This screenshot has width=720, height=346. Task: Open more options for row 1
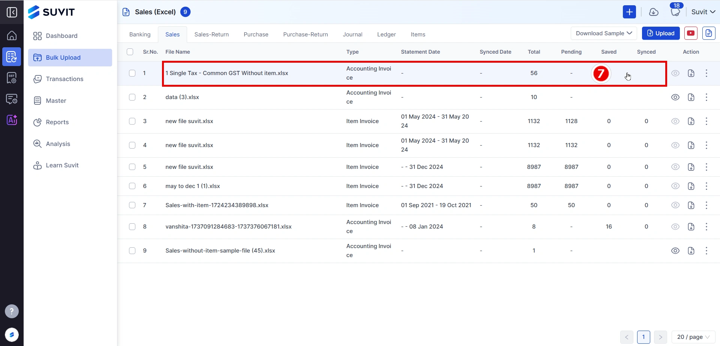(x=706, y=73)
